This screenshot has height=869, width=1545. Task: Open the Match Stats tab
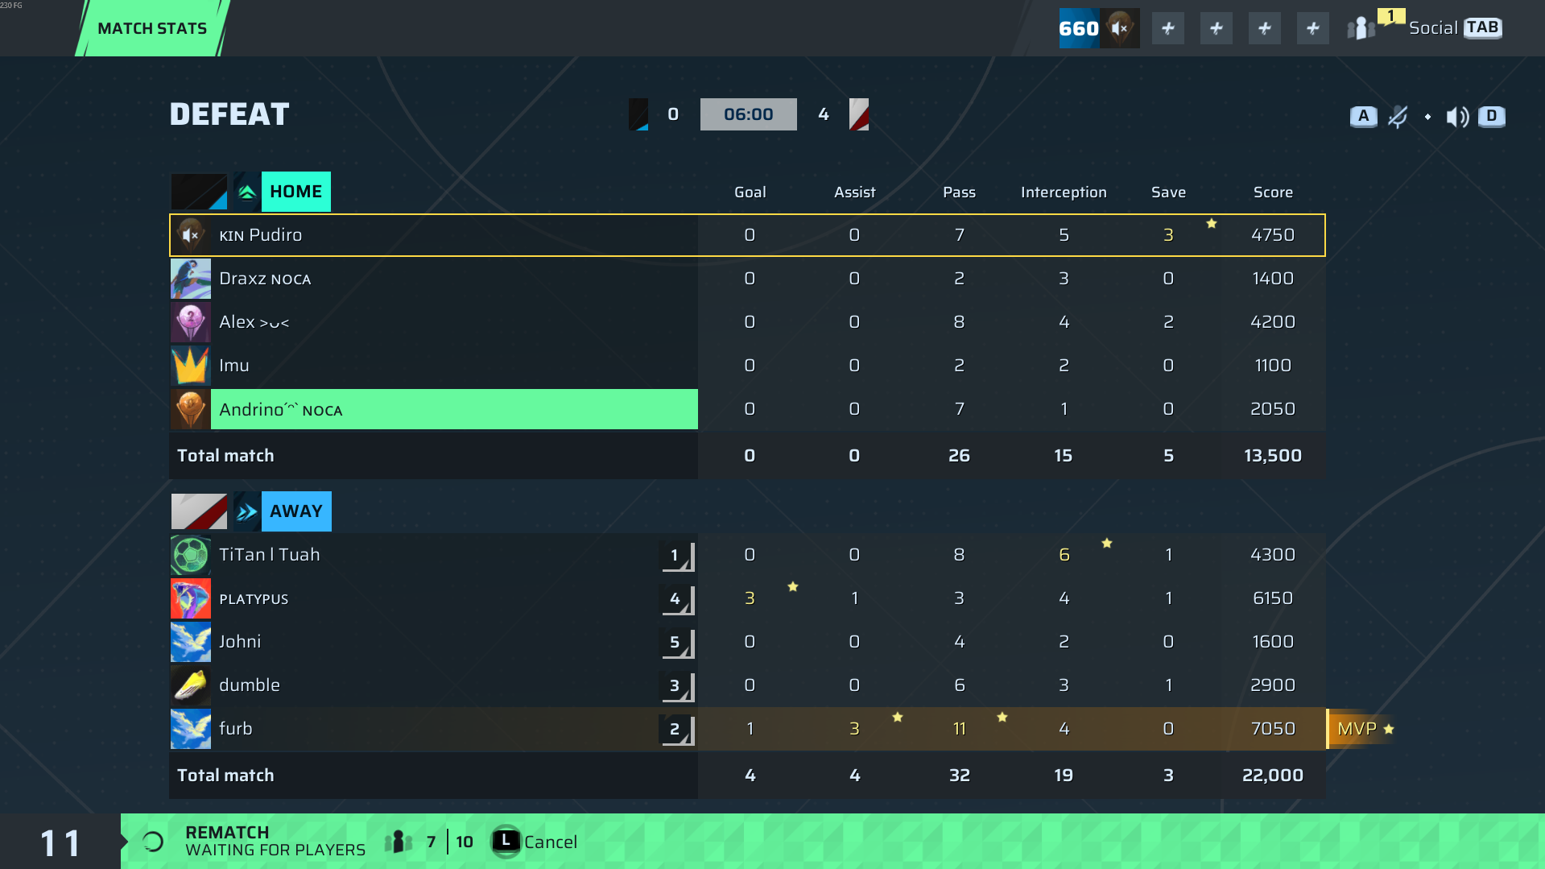pos(152,28)
